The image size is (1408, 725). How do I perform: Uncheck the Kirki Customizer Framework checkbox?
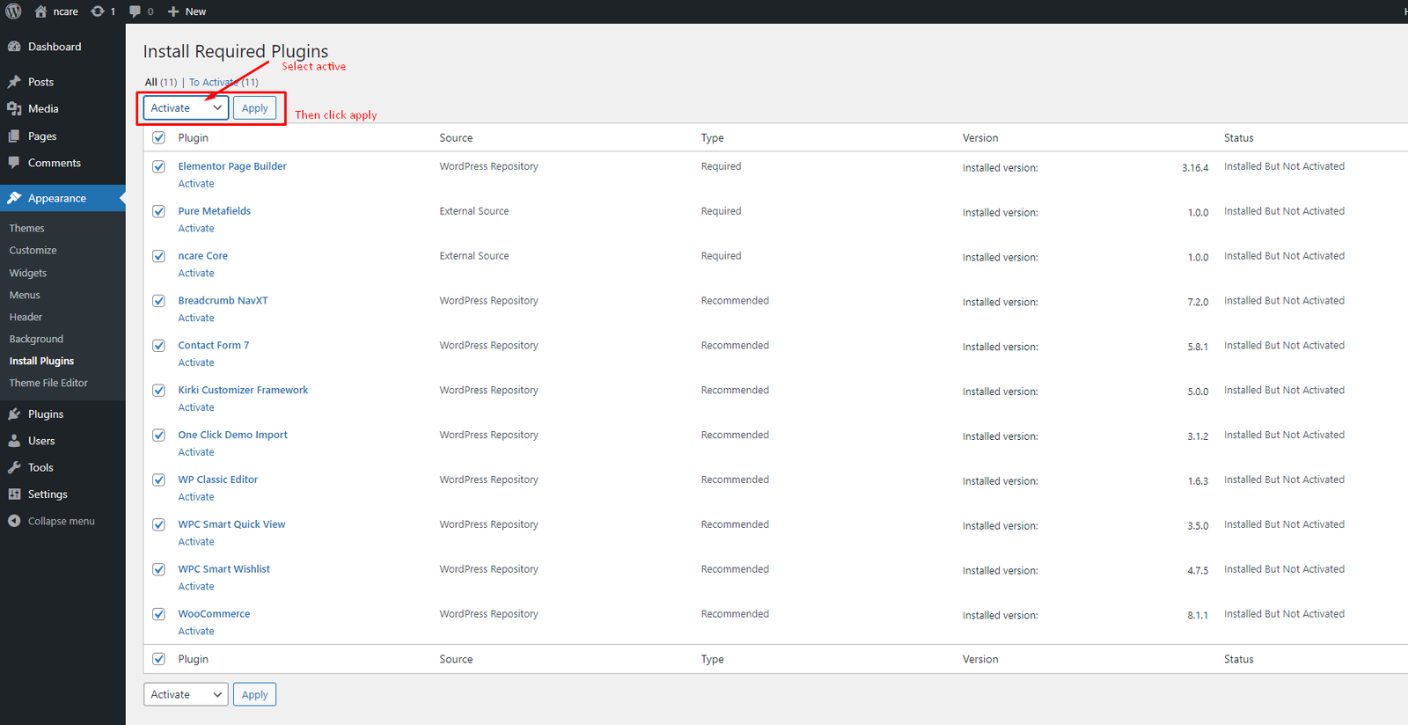tap(158, 391)
